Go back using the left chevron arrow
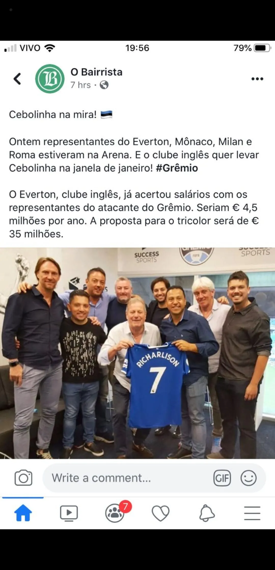 click(x=17, y=79)
